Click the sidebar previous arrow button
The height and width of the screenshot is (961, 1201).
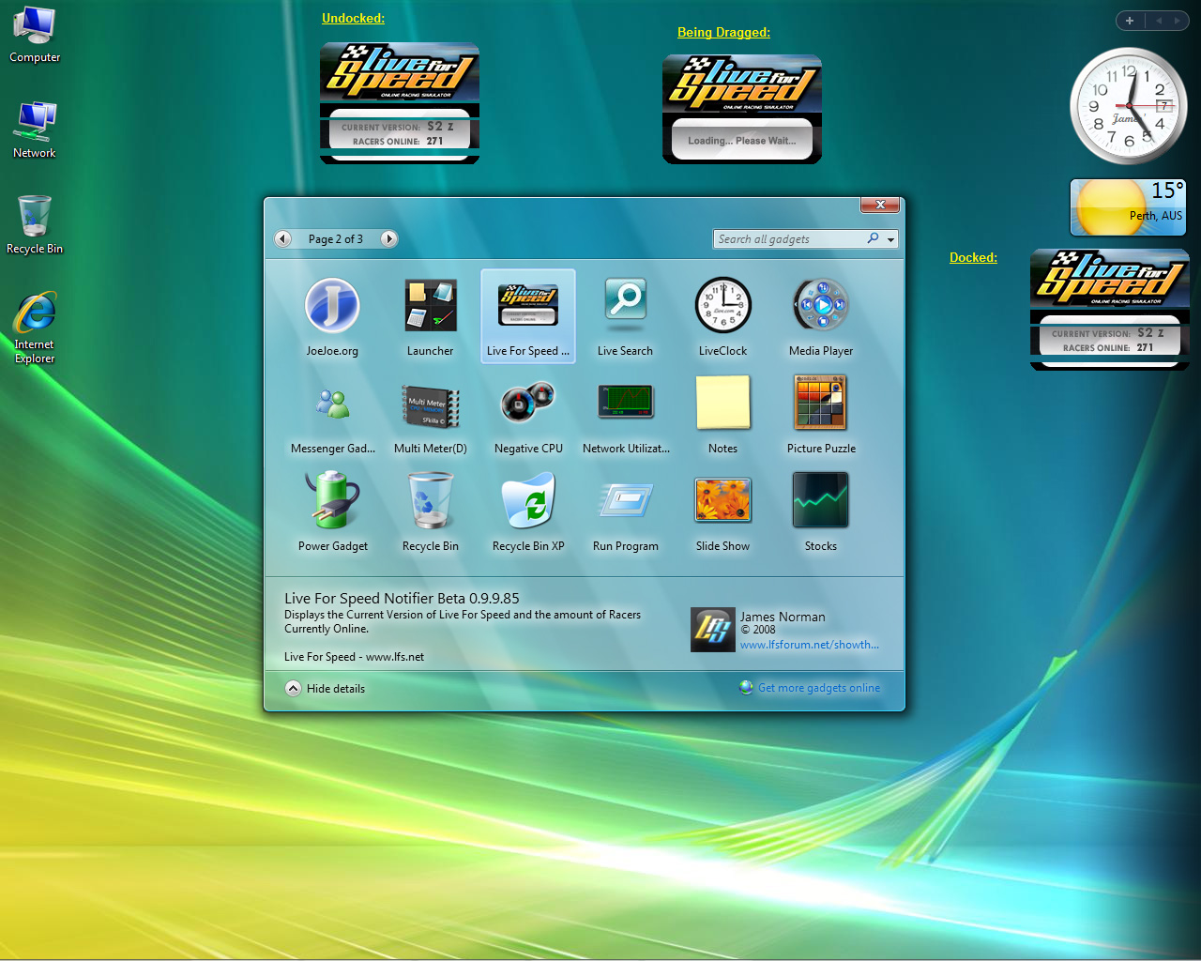tap(1159, 21)
